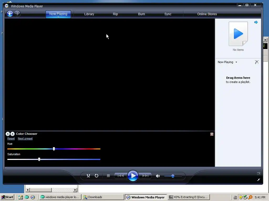Viewport: 269px width, 201px height.
Task: Click the greyed Forward arrow button
Action: [17, 14]
